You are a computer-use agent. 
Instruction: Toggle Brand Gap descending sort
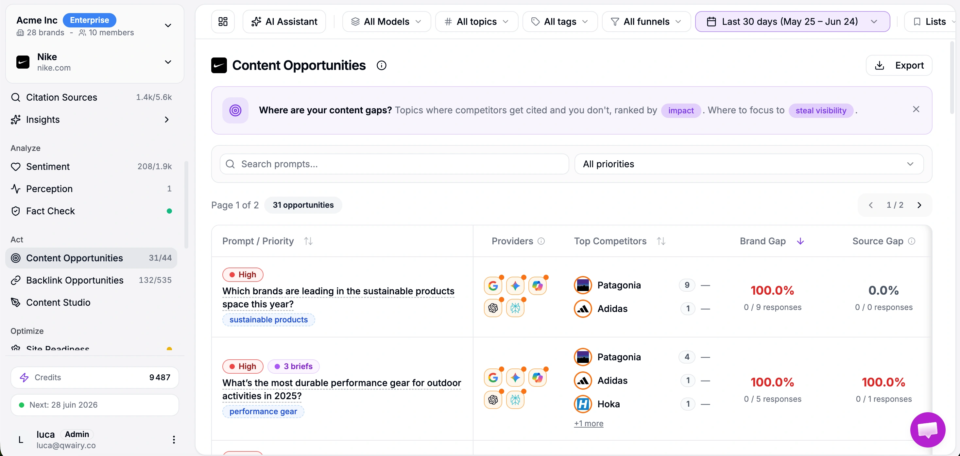click(800, 241)
